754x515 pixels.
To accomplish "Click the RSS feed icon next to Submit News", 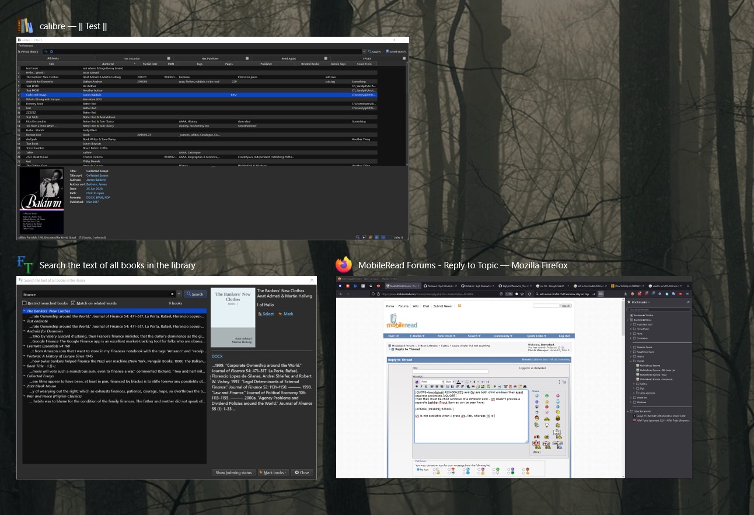I will point(460,306).
